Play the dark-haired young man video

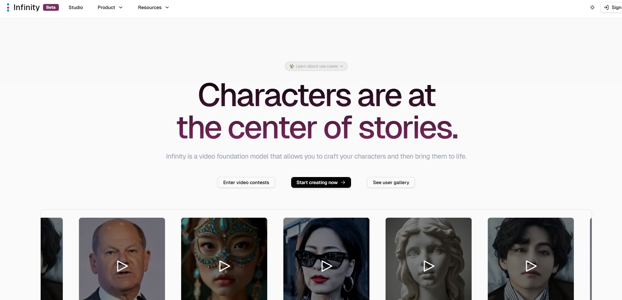[x=531, y=266]
